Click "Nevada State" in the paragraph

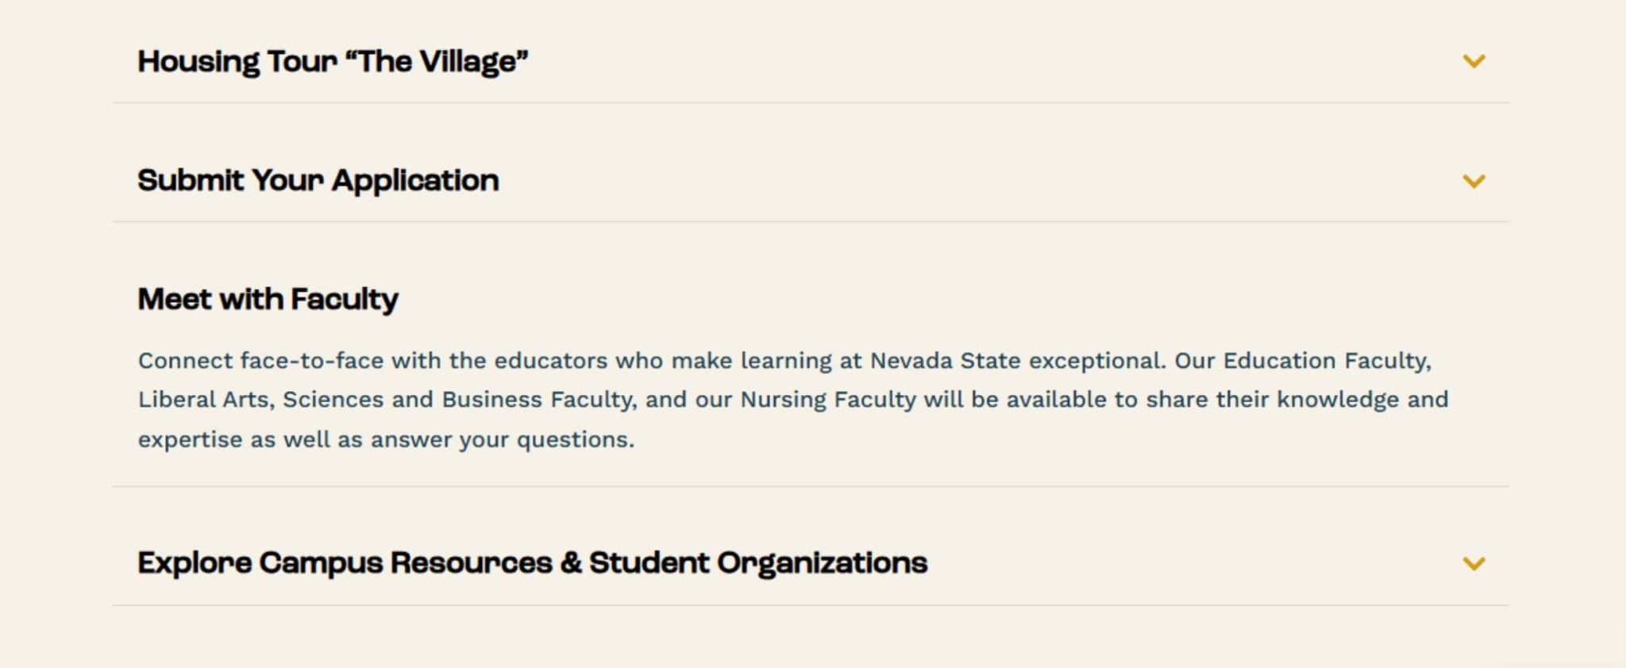click(945, 361)
